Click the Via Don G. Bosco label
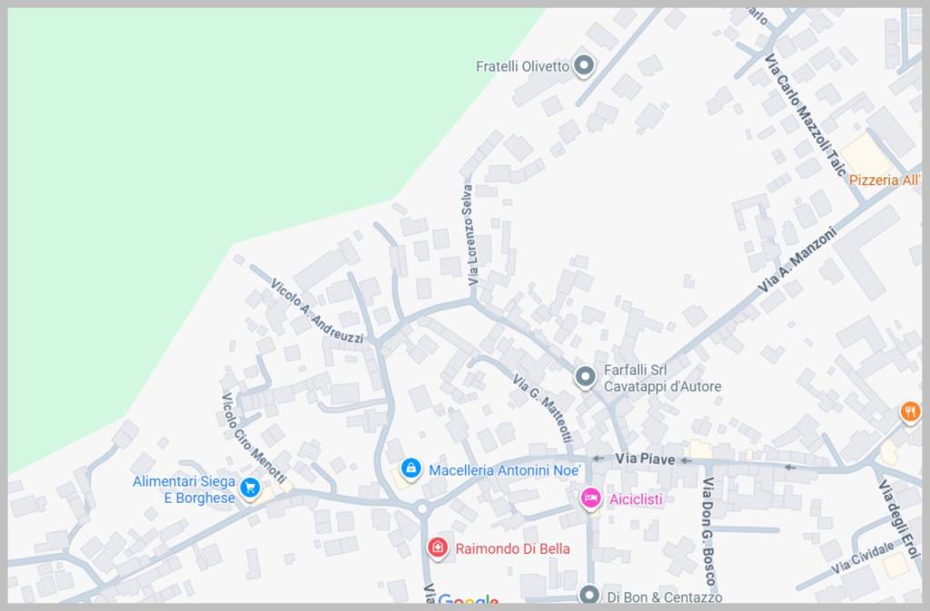 point(708,531)
